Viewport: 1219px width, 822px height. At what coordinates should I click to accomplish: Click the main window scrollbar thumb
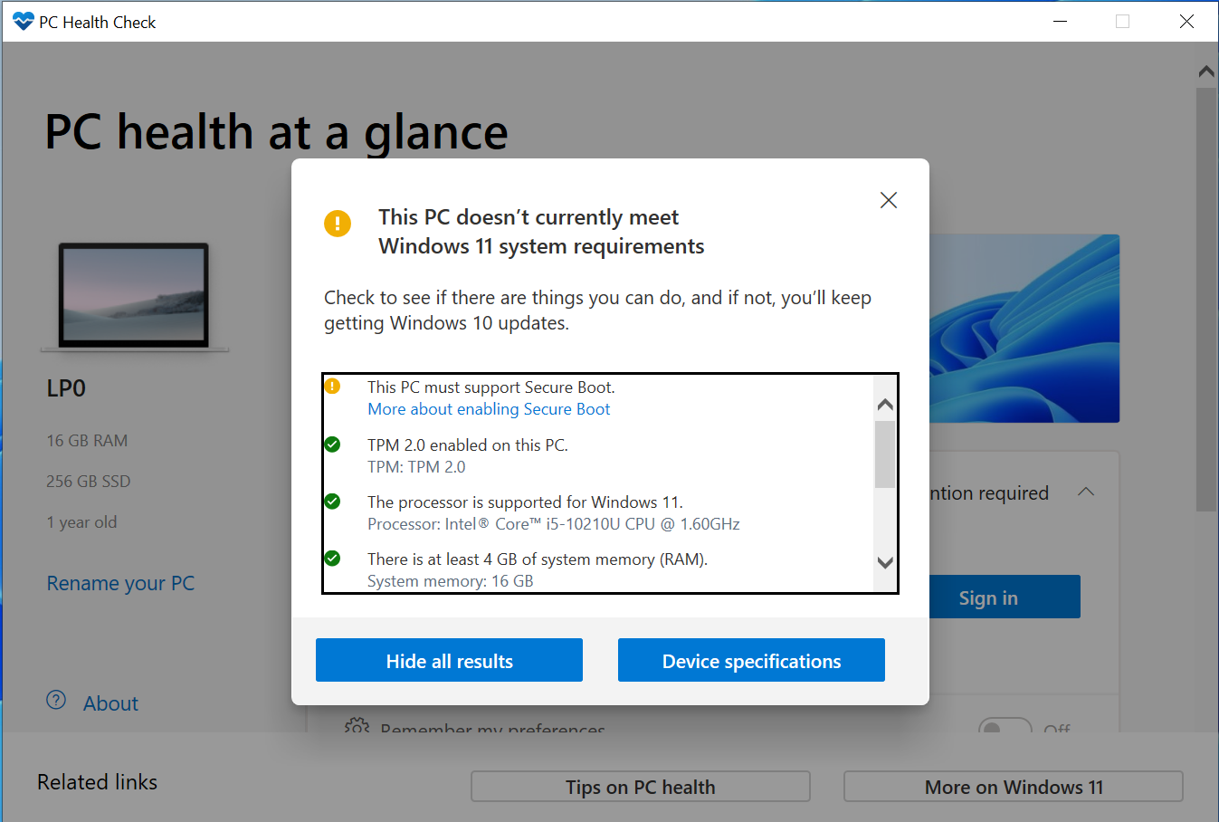click(x=1206, y=299)
